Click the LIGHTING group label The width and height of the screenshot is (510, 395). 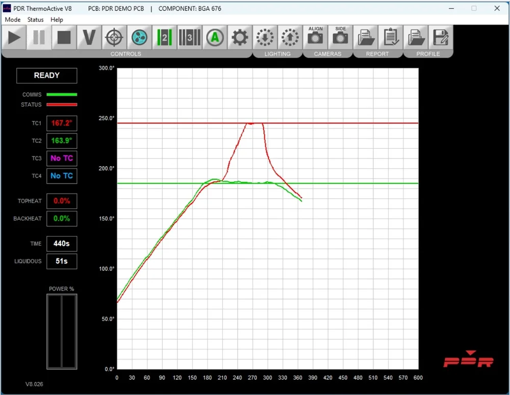[277, 54]
